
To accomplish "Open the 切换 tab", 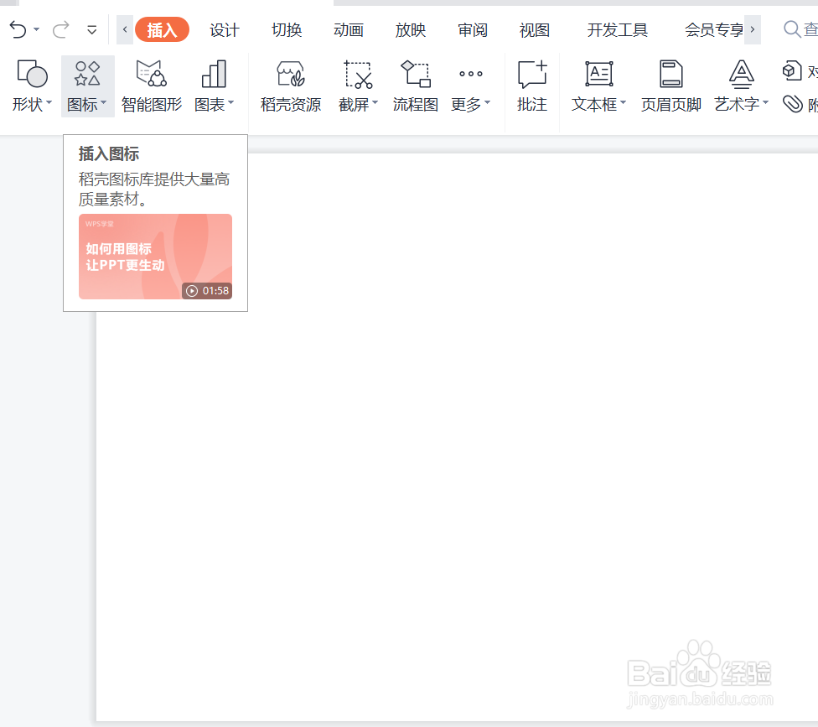I will [x=287, y=29].
